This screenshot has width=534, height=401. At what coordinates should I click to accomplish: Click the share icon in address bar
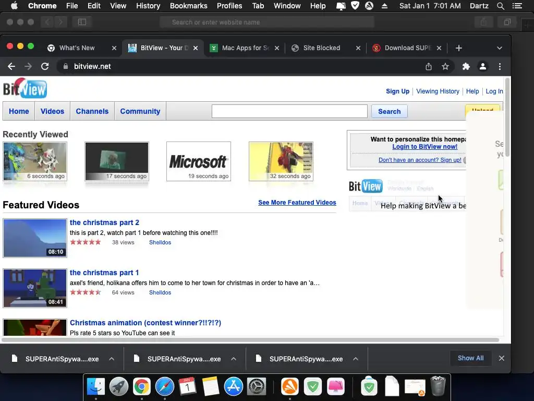coord(429,66)
